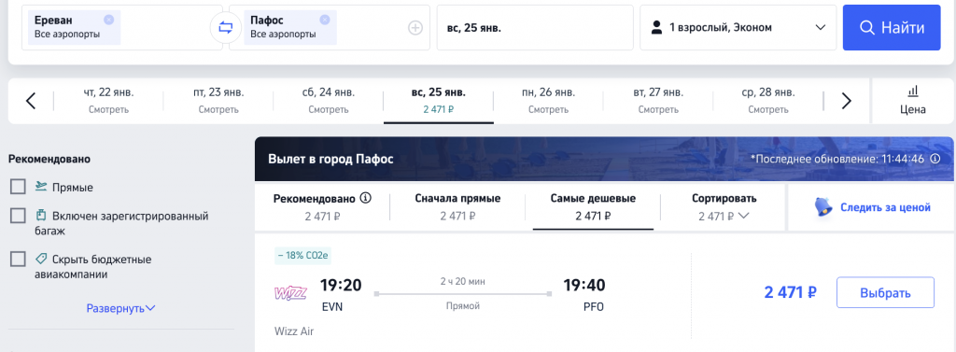Switch to the Сначала прямые tab
Screen dimensions: 956x352
pyautogui.click(x=457, y=207)
